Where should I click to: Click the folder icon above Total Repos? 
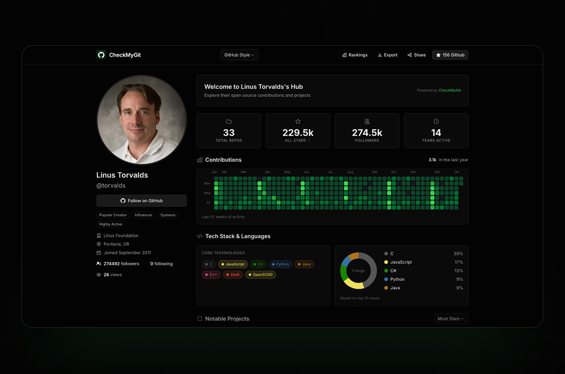coord(229,121)
